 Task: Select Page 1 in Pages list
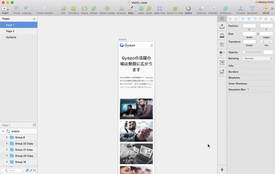click(x=19, y=25)
